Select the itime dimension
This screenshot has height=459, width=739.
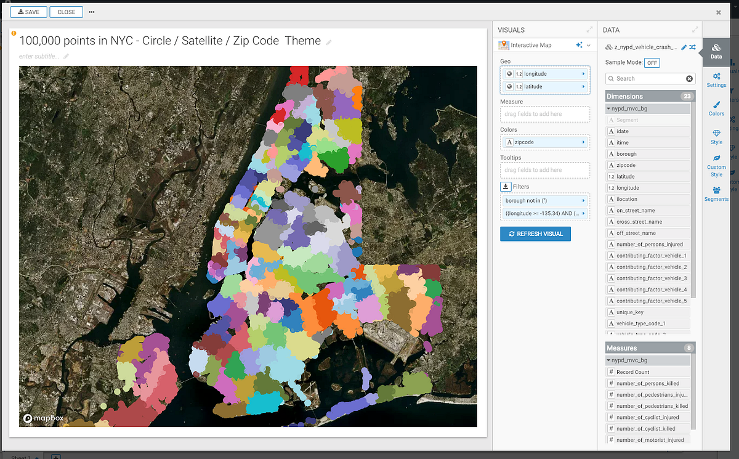(648, 143)
